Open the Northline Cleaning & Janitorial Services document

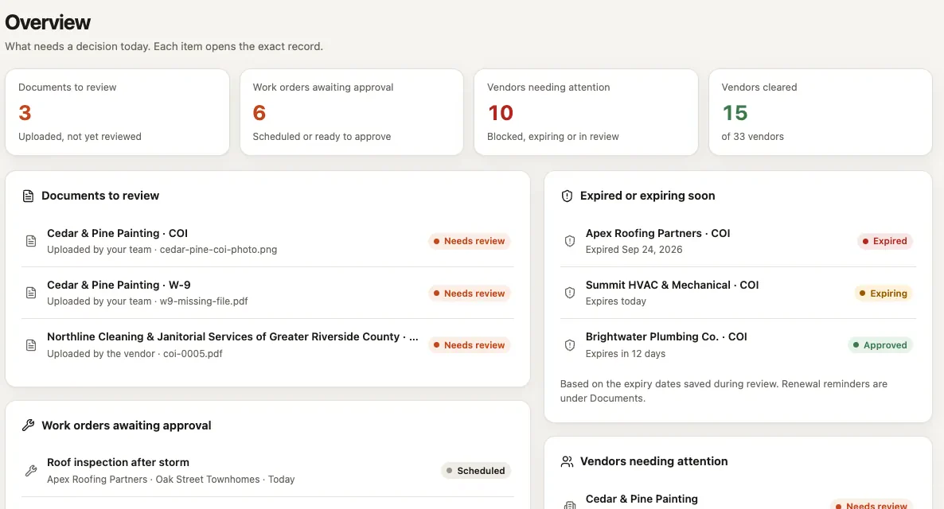tap(267, 344)
